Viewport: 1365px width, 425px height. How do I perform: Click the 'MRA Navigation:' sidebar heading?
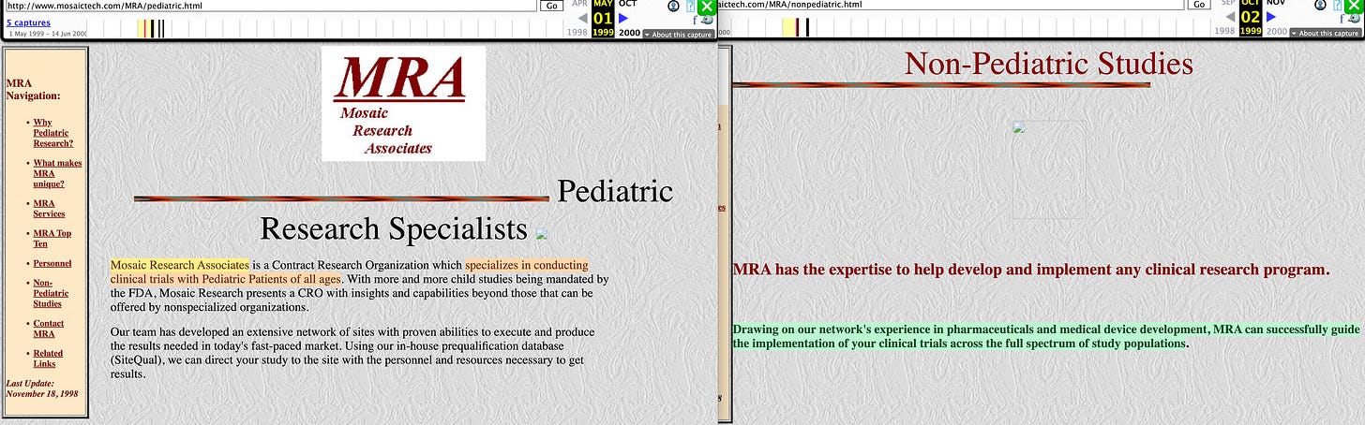pos(33,89)
